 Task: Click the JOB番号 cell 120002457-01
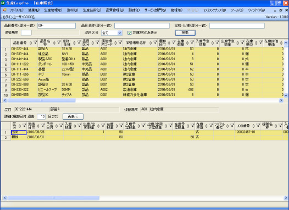pyautogui.click(x=247, y=132)
